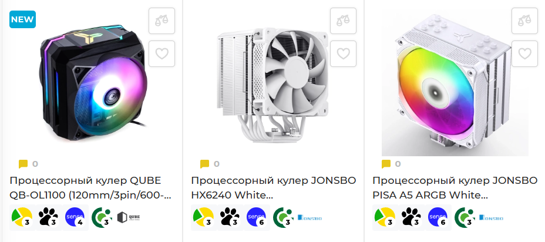The image size is (545, 242).
Task: Open reviews comment icon under PISA A5
Action: [x=386, y=164]
